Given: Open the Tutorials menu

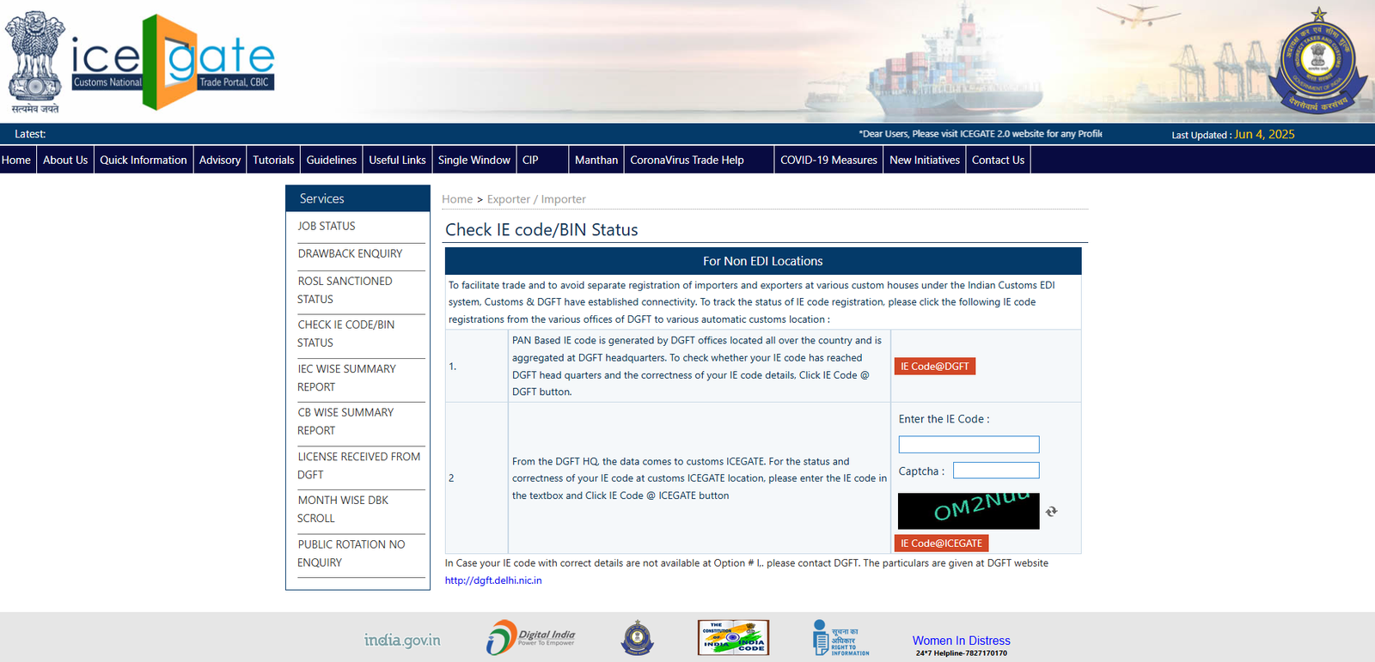Looking at the screenshot, I should click(273, 160).
